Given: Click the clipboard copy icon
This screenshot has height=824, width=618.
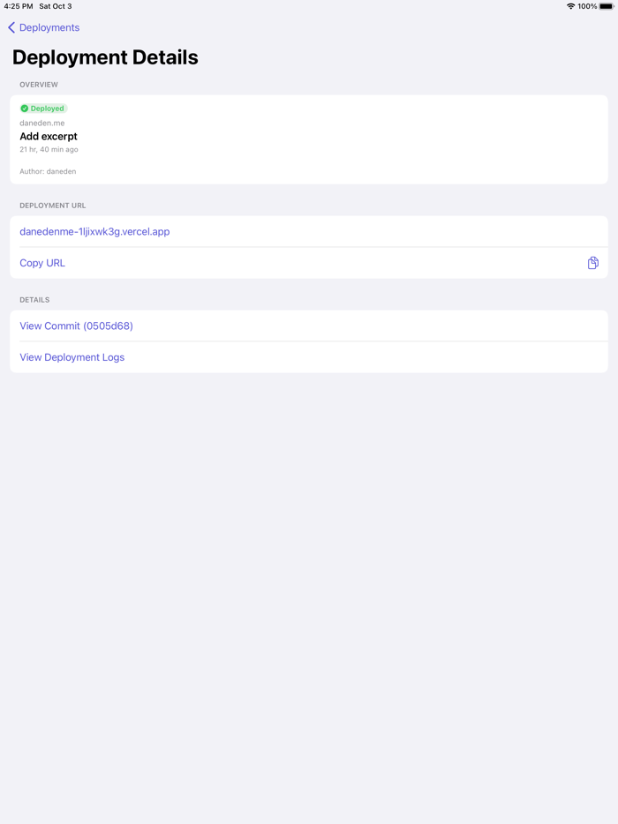Looking at the screenshot, I should coord(592,263).
